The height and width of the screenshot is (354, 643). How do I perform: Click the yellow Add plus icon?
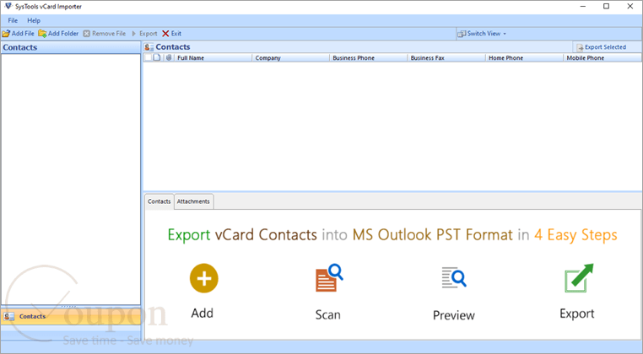coord(204,278)
